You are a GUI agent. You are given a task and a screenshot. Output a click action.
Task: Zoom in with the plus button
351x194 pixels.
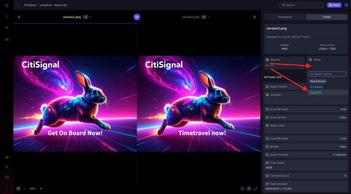click(x=41, y=189)
